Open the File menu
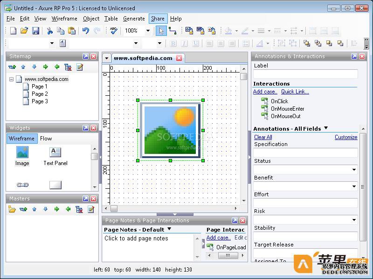 [x=10, y=19]
